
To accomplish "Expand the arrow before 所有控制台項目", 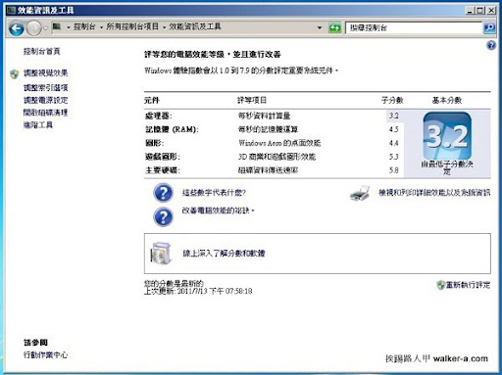I will point(101,27).
